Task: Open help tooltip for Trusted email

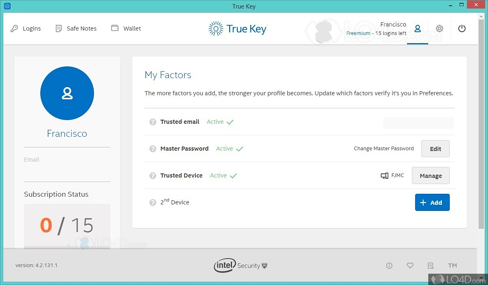Action: point(153,122)
